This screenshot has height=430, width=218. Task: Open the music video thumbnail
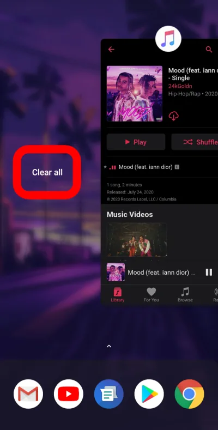click(x=137, y=240)
